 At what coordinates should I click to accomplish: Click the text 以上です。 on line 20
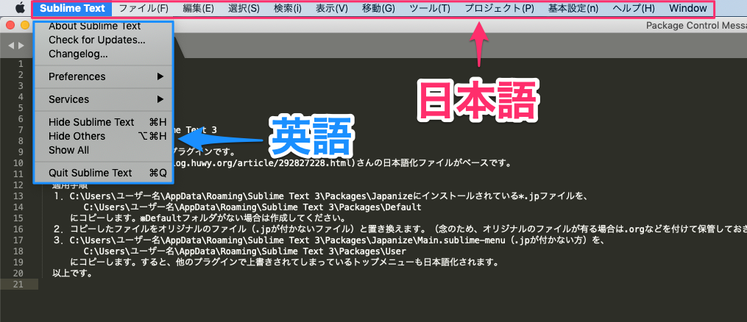72,273
